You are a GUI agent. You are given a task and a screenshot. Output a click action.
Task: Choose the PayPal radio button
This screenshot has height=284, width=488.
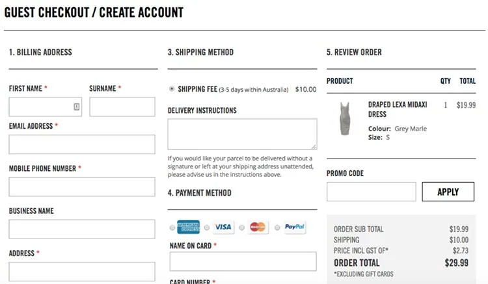(277, 227)
